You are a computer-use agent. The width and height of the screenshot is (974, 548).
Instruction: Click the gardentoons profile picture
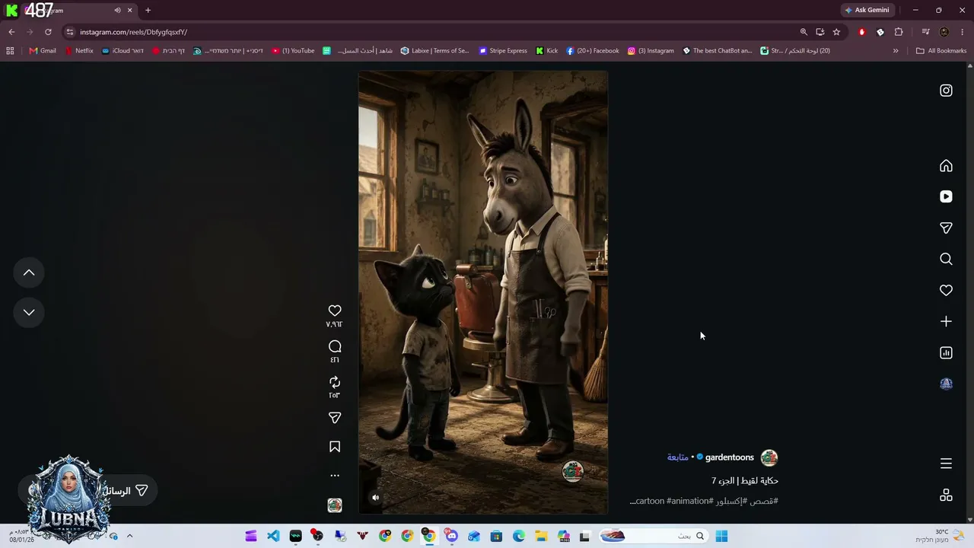pos(769,457)
